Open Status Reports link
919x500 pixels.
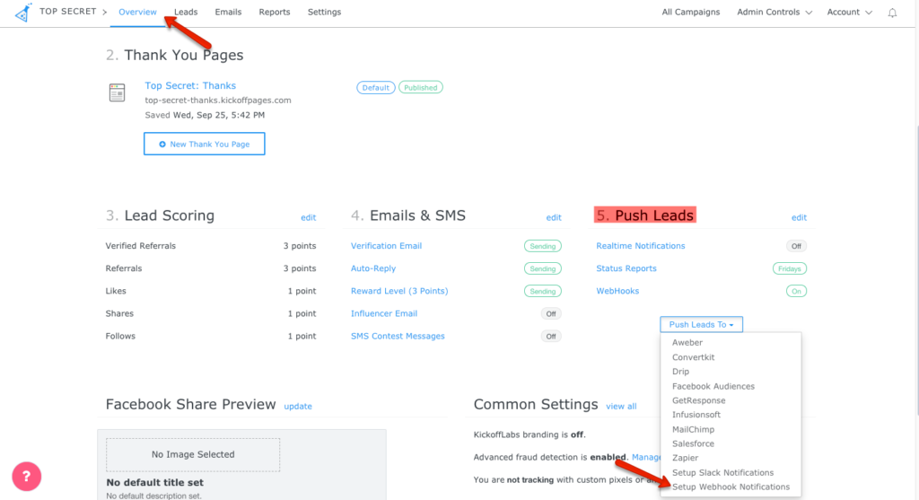[x=626, y=268]
